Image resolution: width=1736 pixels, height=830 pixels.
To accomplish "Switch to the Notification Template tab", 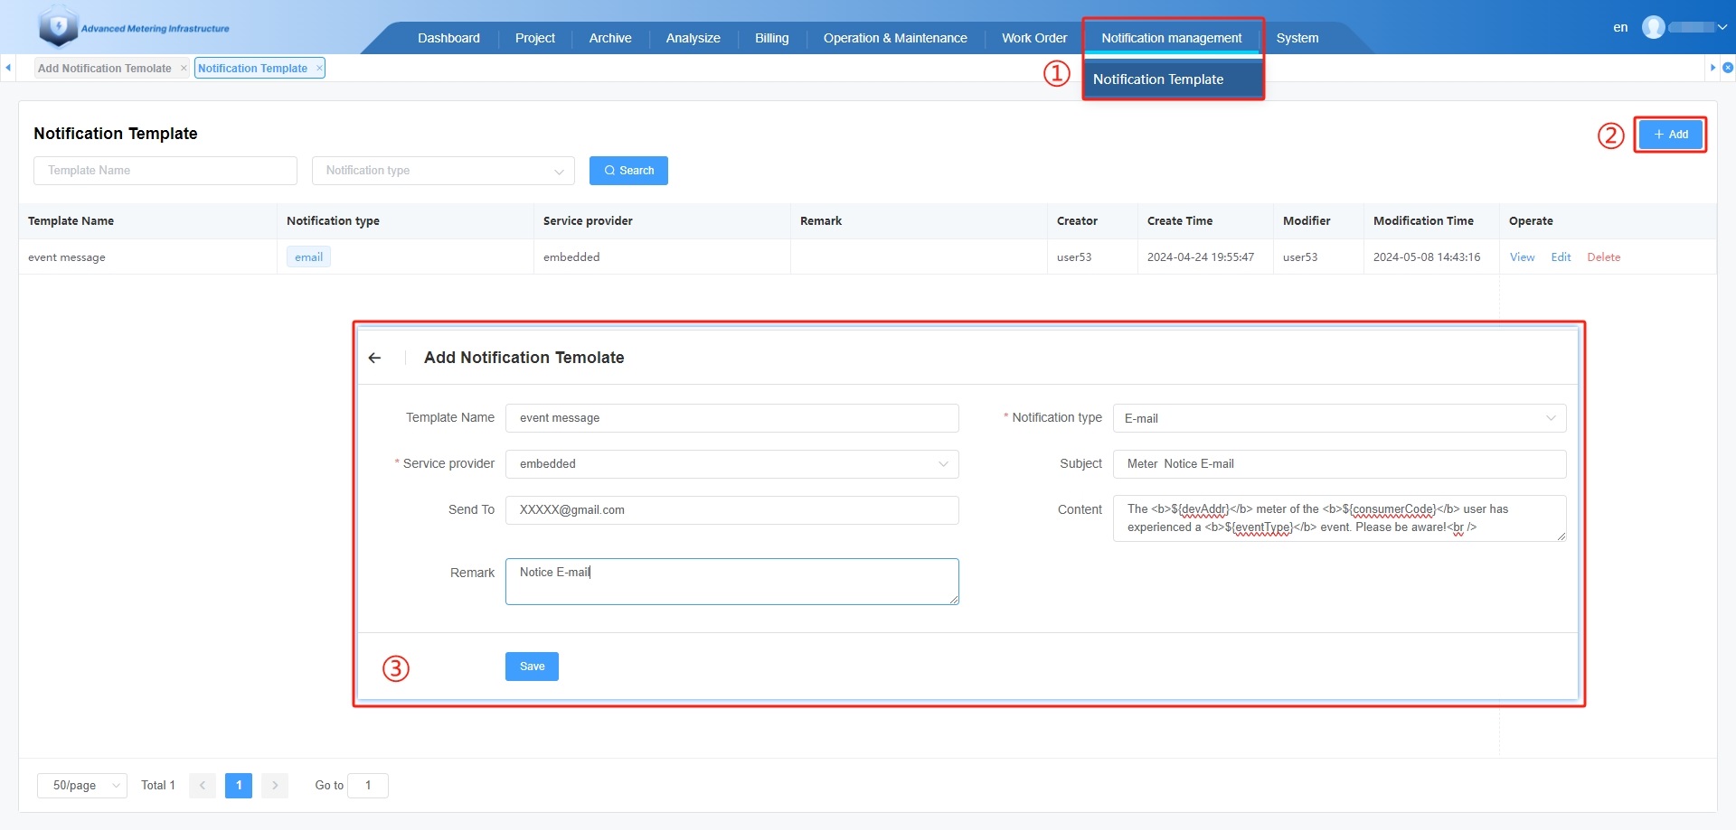I will tap(253, 68).
